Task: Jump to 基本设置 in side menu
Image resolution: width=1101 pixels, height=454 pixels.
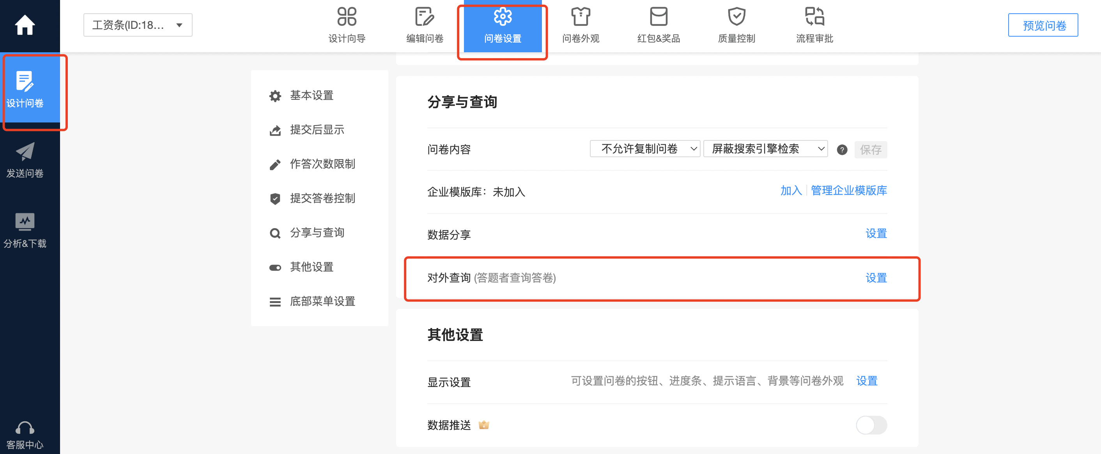Action: tap(312, 95)
